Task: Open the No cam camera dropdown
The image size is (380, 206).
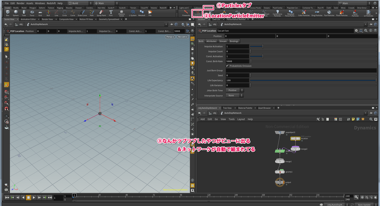Action: tap(183, 37)
